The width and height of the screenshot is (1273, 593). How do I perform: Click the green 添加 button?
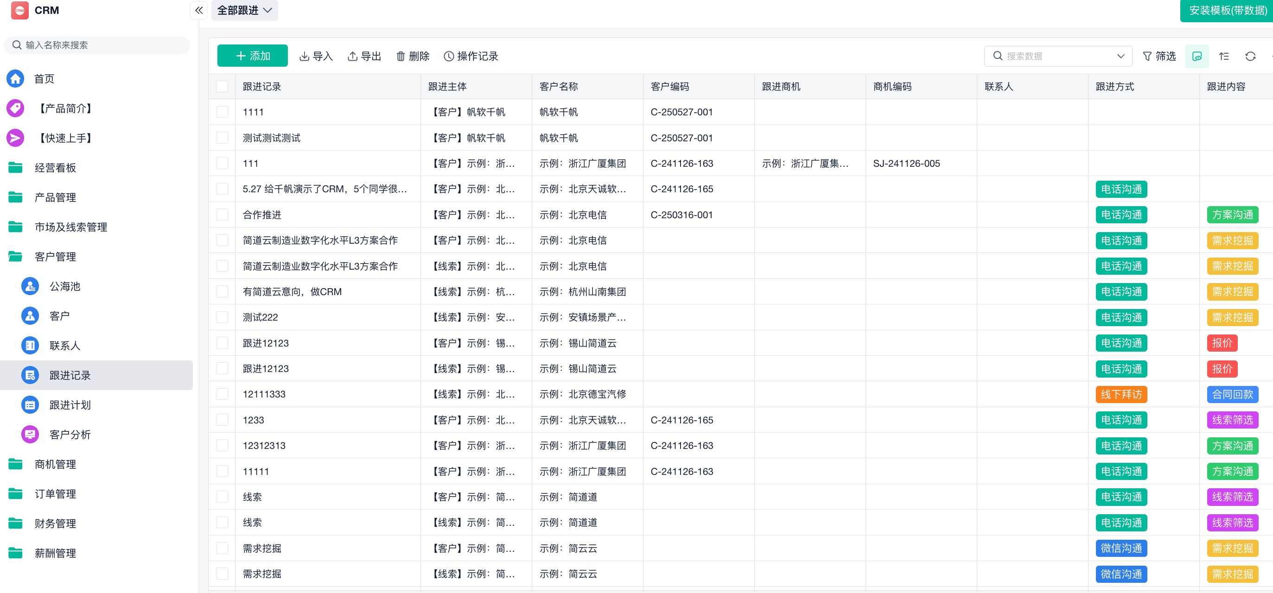coord(253,56)
